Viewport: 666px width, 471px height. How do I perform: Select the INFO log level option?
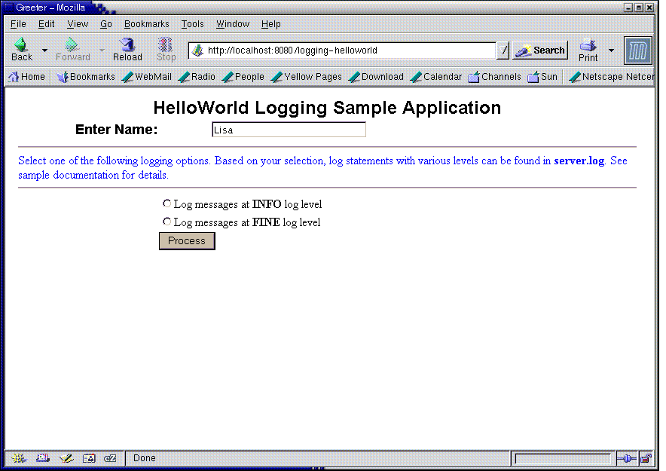[x=166, y=202]
